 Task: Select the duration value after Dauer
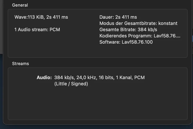(126, 17)
